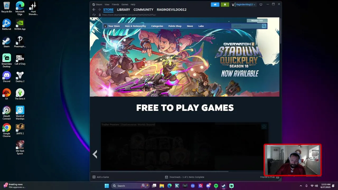Image resolution: width=338 pixels, height=190 pixels.
Task: Select Hunt Showdown desktop shortcut
Action: coord(33,8)
